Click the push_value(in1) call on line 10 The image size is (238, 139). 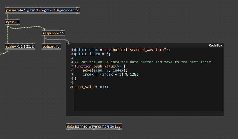click(x=91, y=87)
